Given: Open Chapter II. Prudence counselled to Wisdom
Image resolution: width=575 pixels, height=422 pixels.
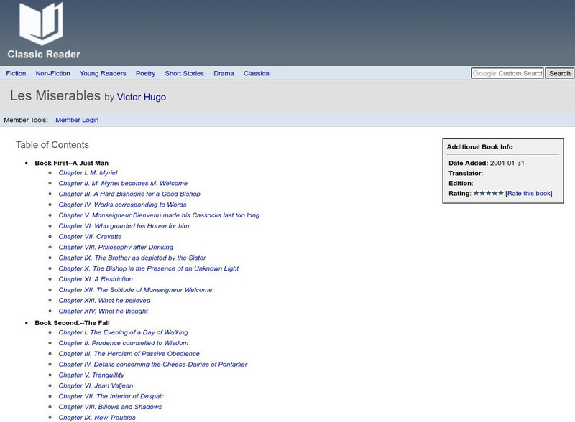Looking at the screenshot, I should click(x=124, y=343).
